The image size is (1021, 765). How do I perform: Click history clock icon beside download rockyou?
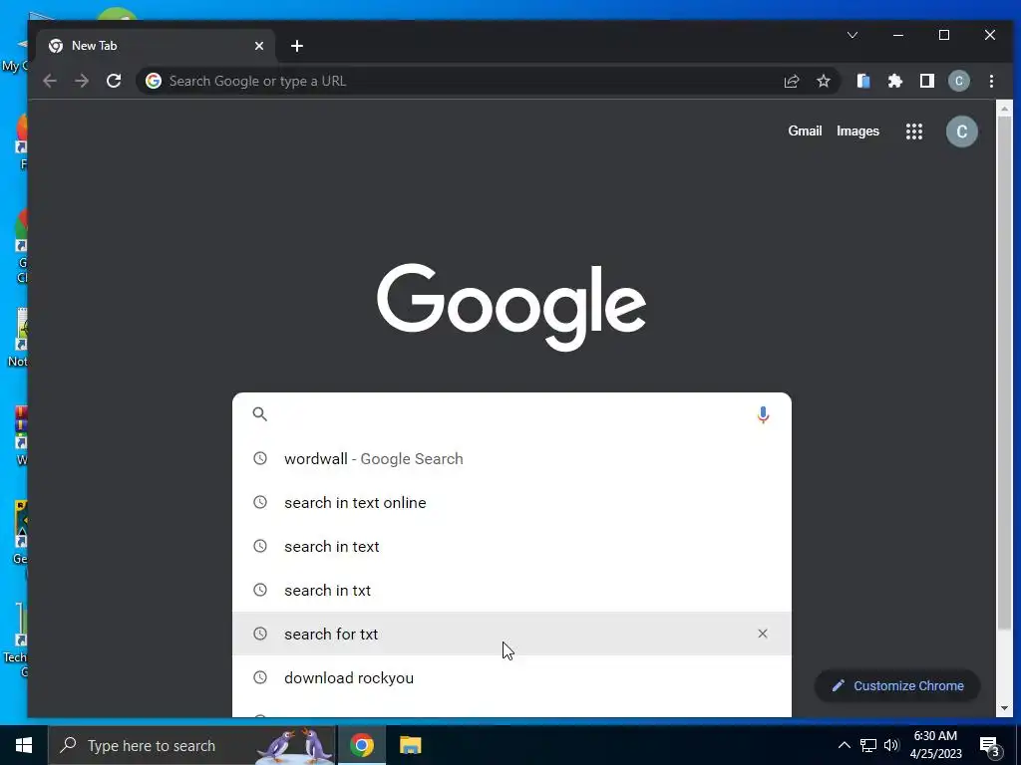click(x=260, y=677)
